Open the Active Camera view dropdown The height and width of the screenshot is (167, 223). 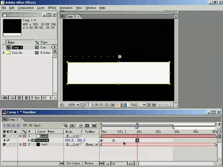(165, 105)
